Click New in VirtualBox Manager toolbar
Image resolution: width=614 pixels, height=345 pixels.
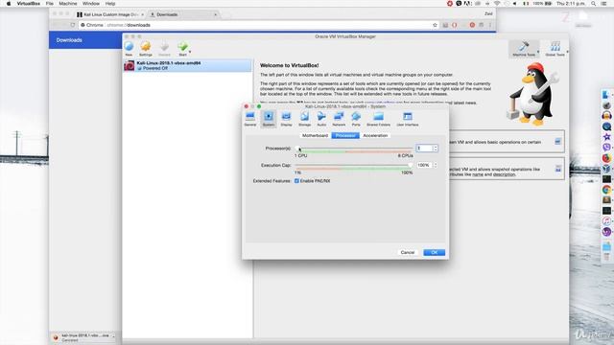tap(129, 49)
